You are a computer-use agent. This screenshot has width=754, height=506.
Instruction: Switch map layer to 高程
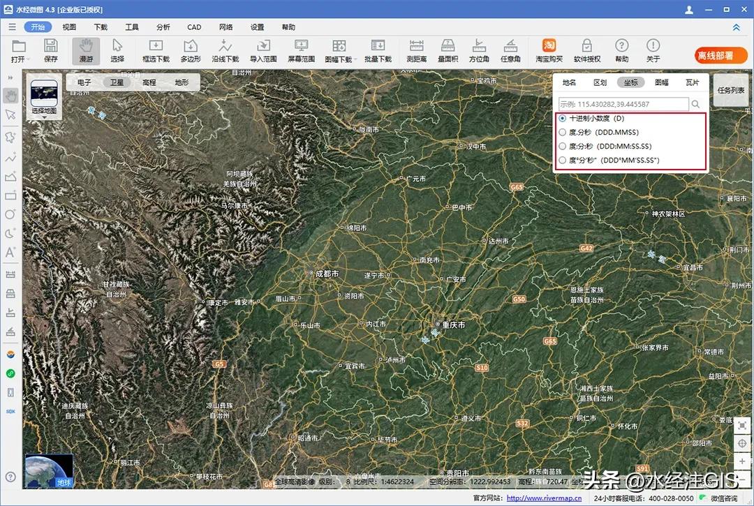149,82
